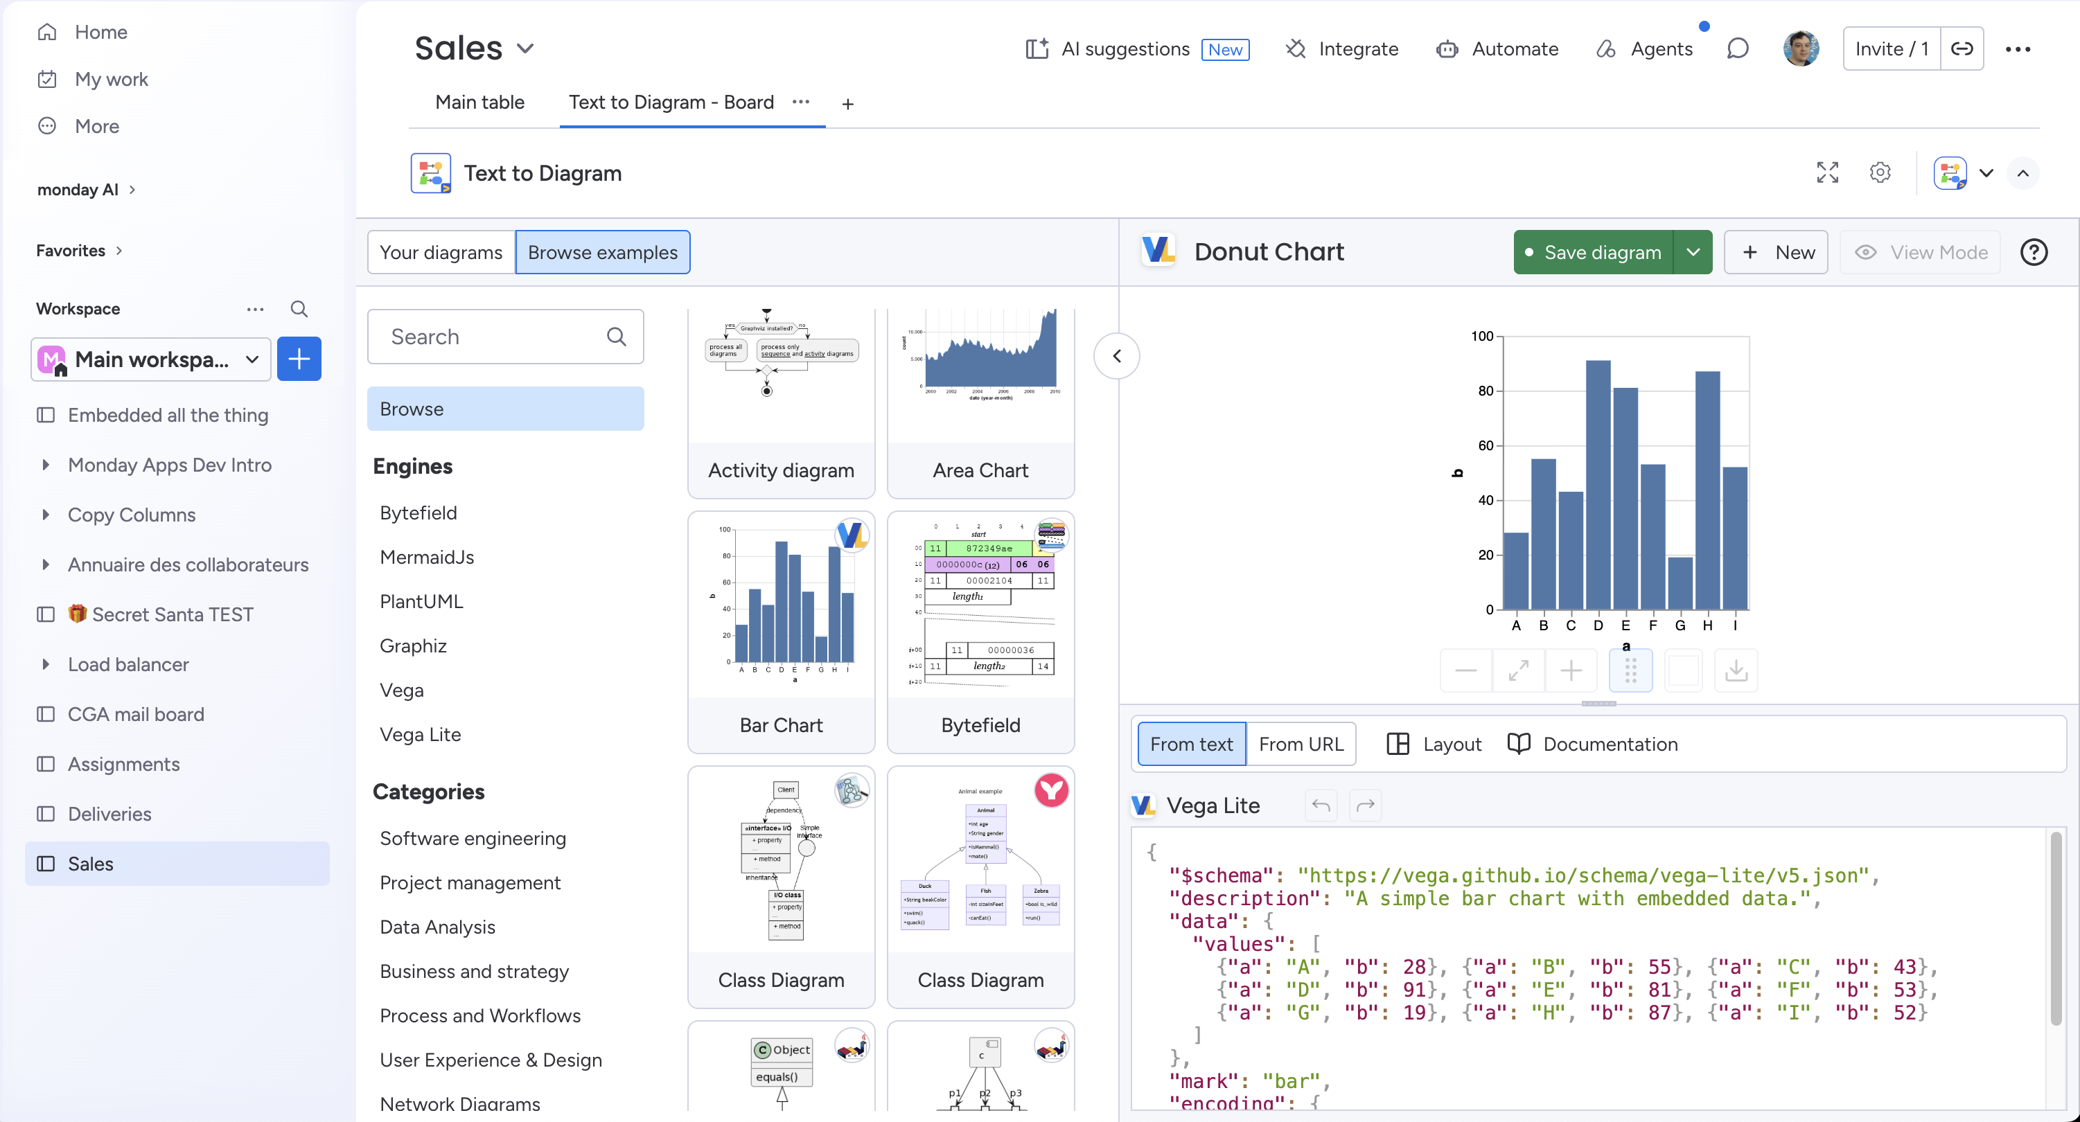The width and height of the screenshot is (2080, 1122).
Task: Open the app view switcher chevron
Action: pos(1986,172)
